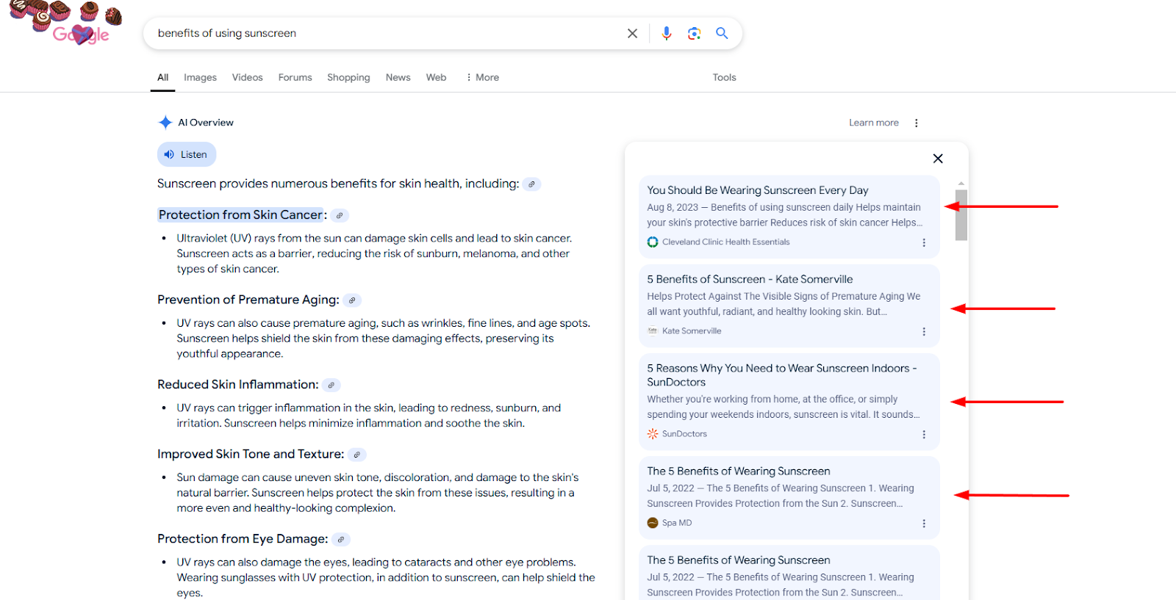Open You Should Be Wearing Sunscreen Every Day
The height and width of the screenshot is (600, 1176).
757,190
